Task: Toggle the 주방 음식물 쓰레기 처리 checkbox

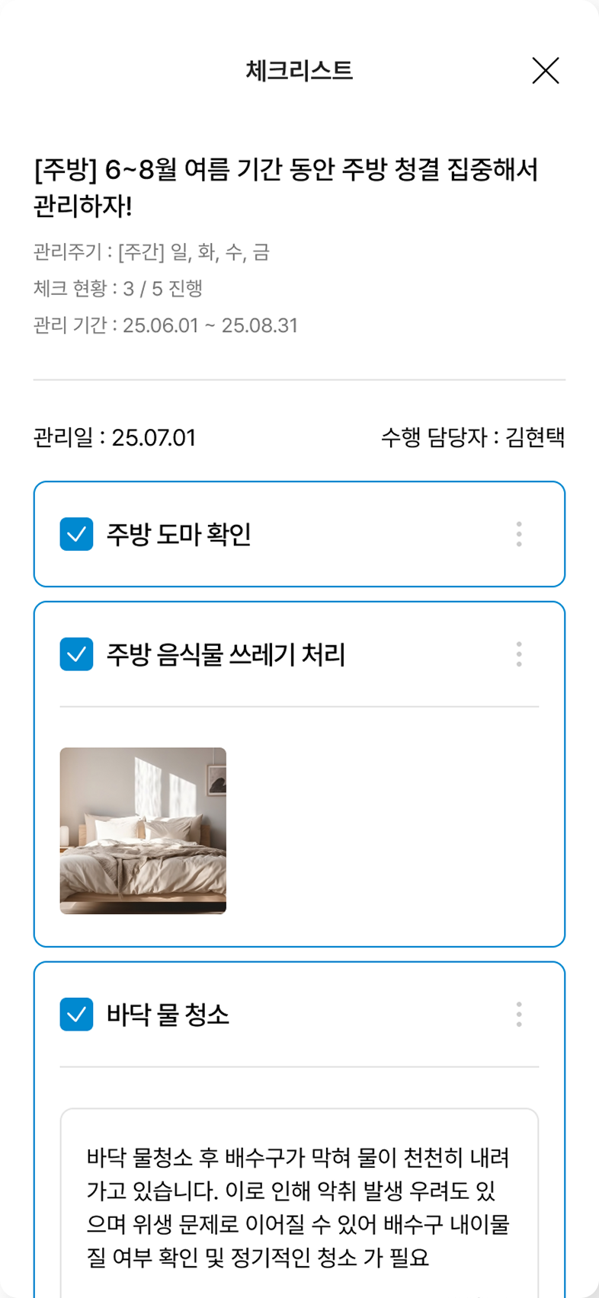Action: click(x=76, y=654)
